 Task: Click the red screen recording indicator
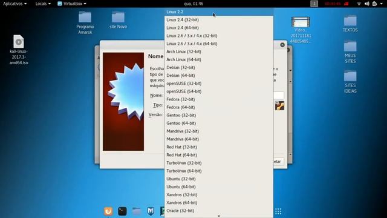(337, 4)
